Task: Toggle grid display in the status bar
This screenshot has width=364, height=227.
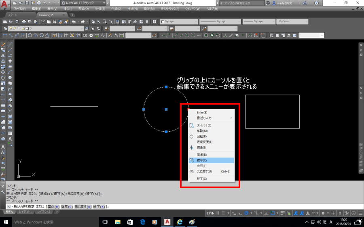Action: click(218, 213)
